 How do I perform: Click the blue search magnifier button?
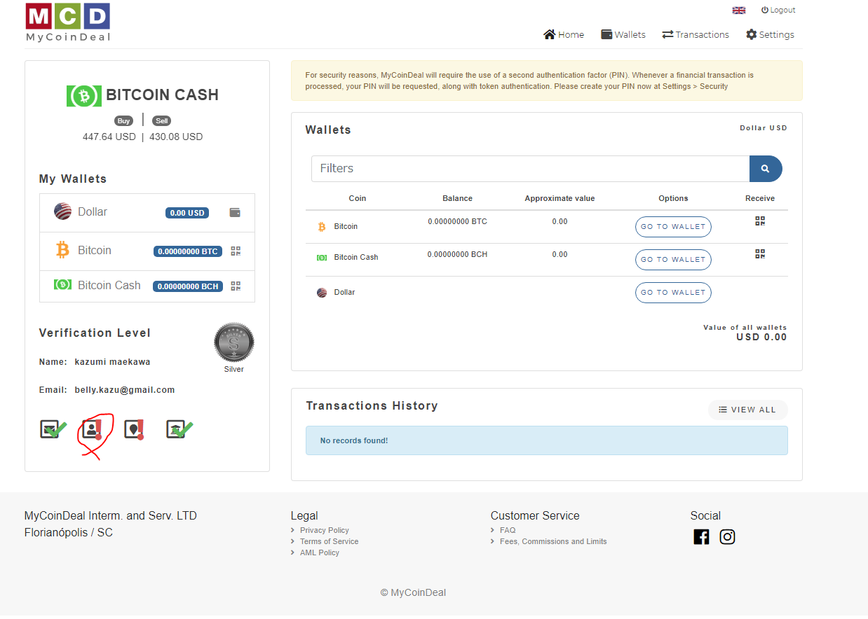pos(766,169)
